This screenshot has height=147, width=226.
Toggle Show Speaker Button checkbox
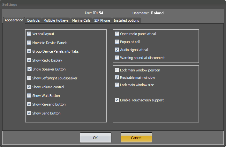coord(30,69)
